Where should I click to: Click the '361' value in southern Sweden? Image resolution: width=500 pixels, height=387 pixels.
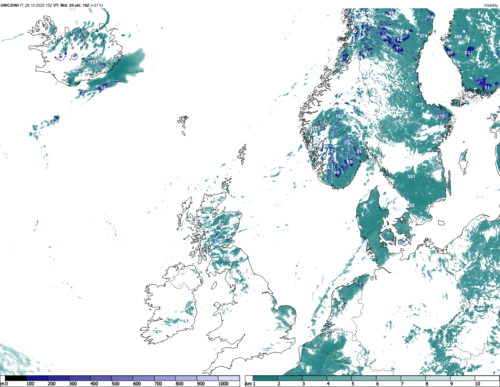[x=411, y=177]
